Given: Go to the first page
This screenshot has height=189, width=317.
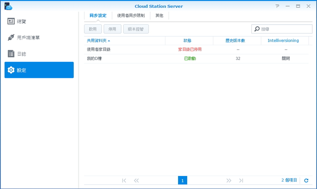Looking at the screenshot, I should pos(124,180).
